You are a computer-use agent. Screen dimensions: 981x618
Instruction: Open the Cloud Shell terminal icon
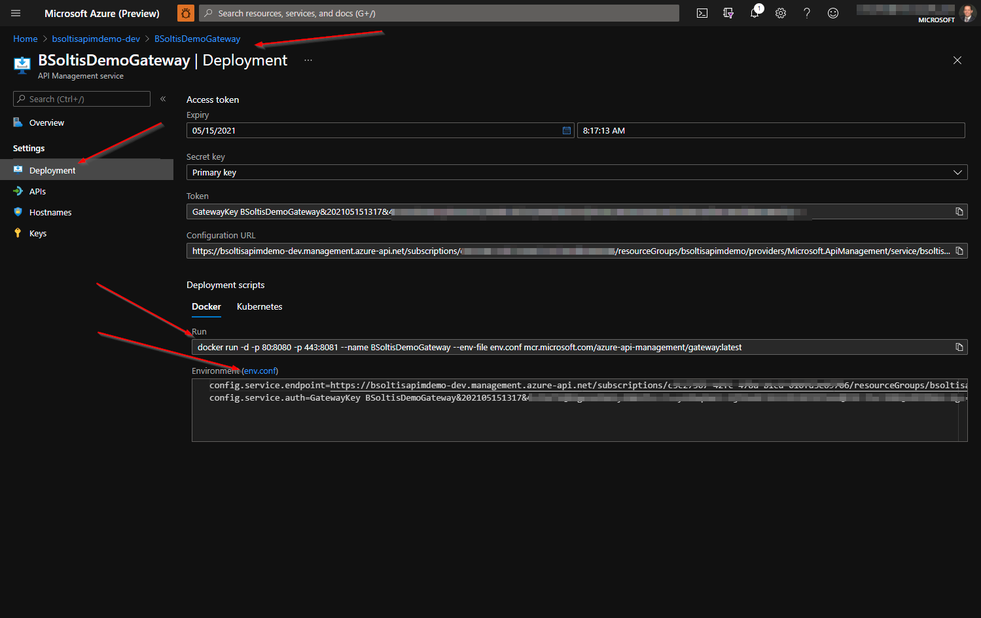702,12
